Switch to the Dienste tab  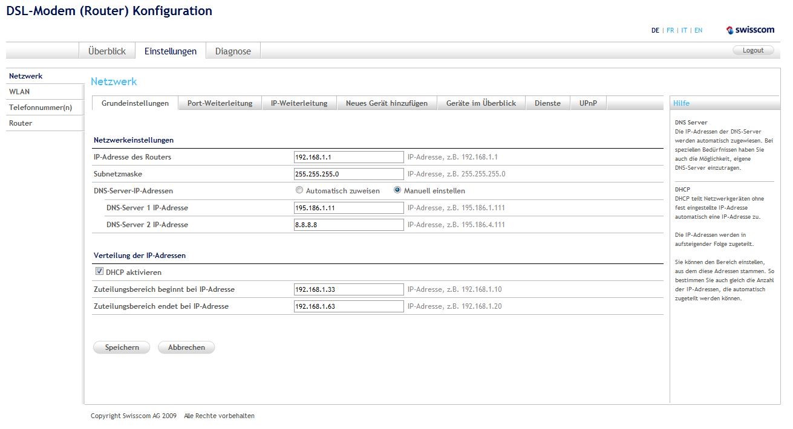pyautogui.click(x=547, y=103)
